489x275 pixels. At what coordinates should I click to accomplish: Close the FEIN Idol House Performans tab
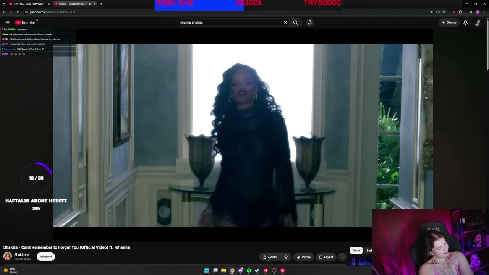(x=49, y=4)
